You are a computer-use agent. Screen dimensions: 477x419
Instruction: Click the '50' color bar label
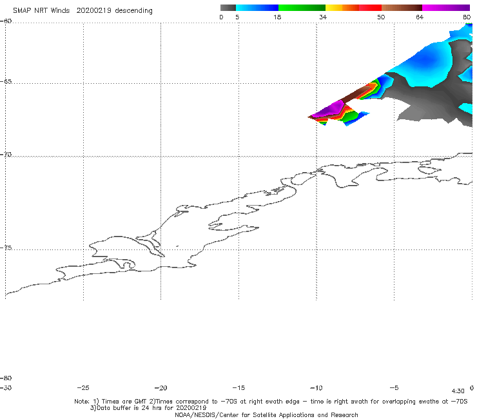381,17
